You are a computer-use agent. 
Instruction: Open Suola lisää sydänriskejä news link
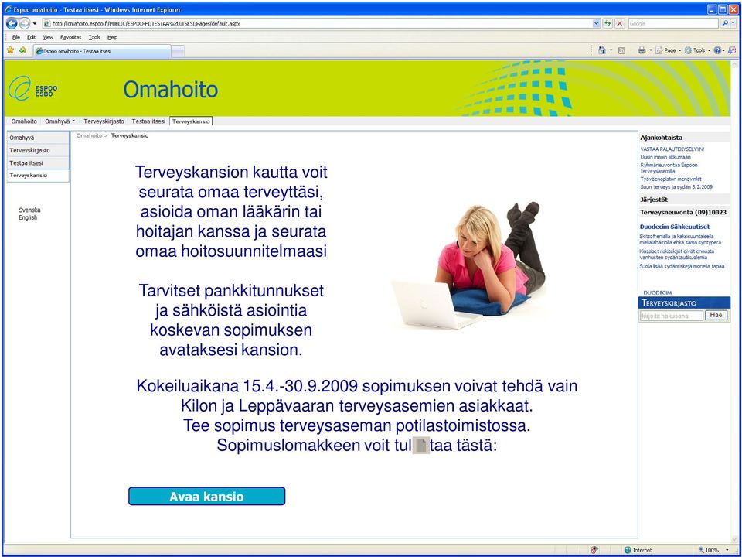tap(682, 266)
